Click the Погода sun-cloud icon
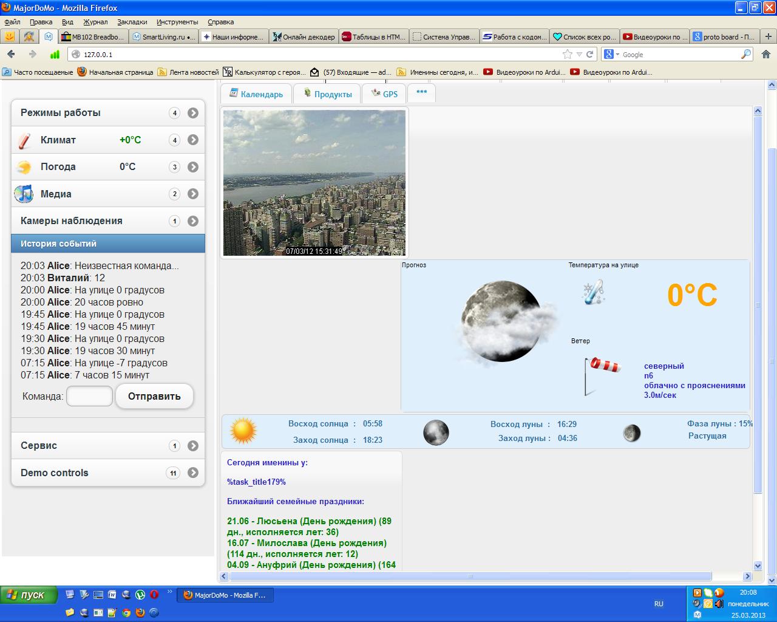Screen dimensions: 777x622 tap(24, 167)
